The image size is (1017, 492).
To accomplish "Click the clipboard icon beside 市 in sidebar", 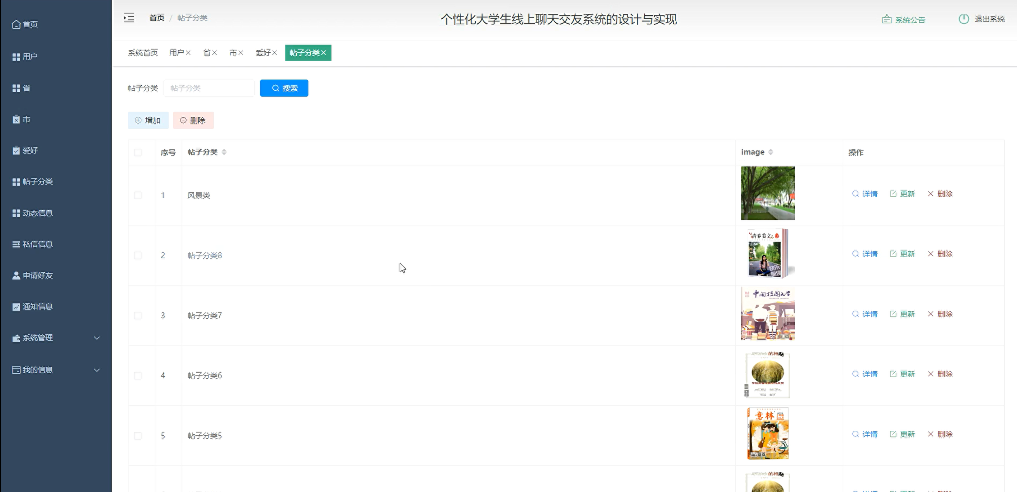I will [x=16, y=119].
